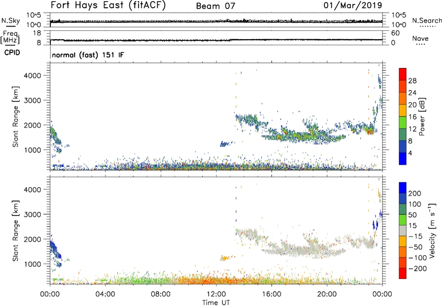Click the orange velocity scatter patch near 12:30 UT
The width and height of the screenshot is (442, 306).
click(226, 257)
